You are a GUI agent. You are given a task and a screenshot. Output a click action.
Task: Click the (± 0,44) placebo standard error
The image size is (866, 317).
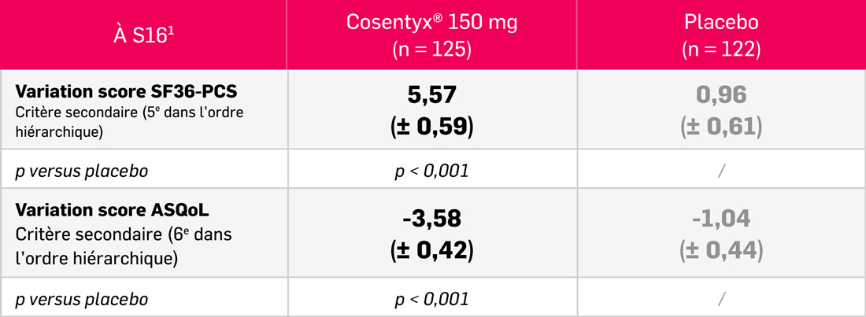point(720,249)
